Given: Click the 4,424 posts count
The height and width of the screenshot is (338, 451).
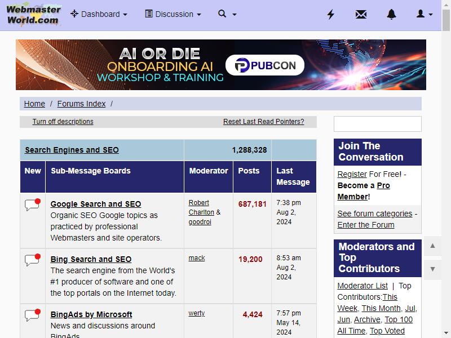Looking at the screenshot, I should pos(253,314).
